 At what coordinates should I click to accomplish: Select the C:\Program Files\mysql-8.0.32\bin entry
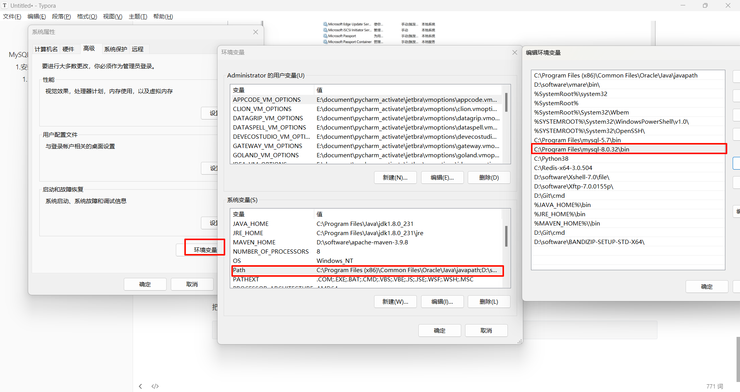(629, 149)
